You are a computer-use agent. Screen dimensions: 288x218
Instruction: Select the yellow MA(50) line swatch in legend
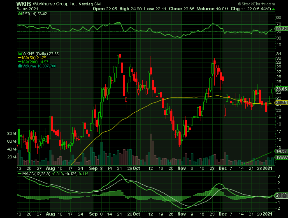pyautogui.click(x=20, y=58)
